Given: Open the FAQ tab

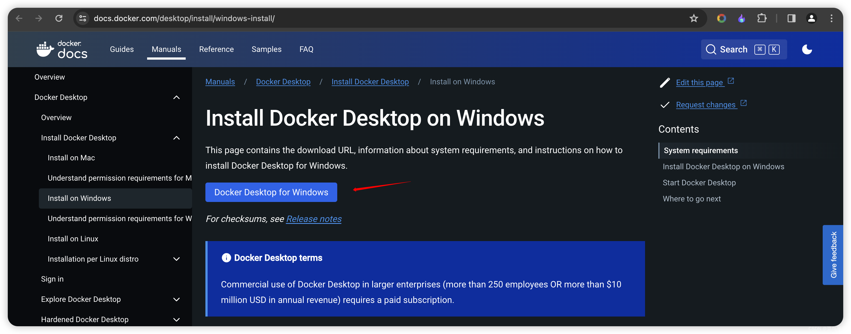Looking at the screenshot, I should 306,49.
